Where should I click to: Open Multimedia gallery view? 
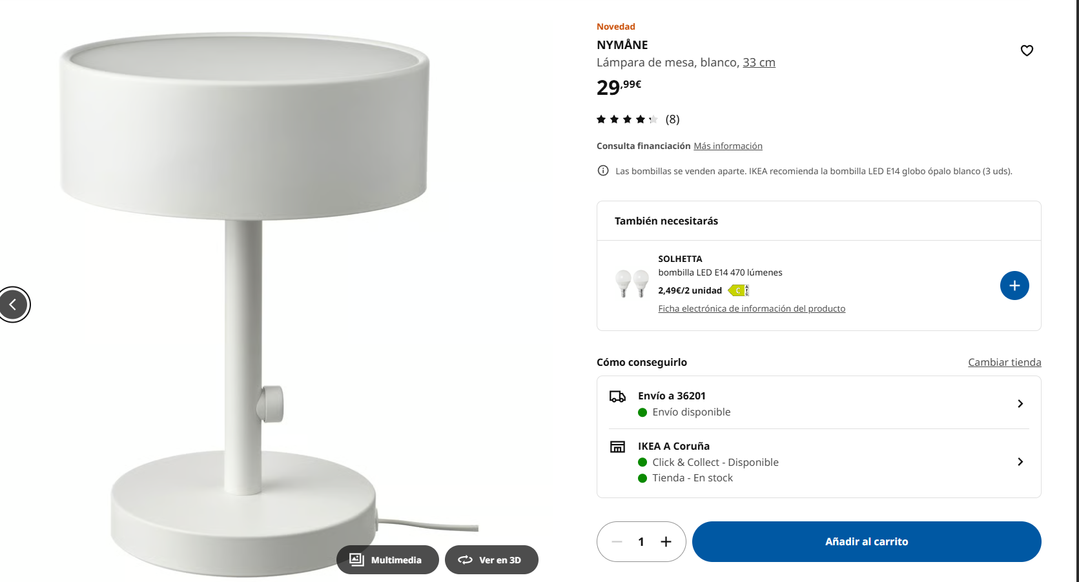pyautogui.click(x=387, y=560)
